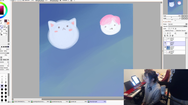This screenshot has height=105, width=188.
Task: Expand the brush texture options plus button
Action: tap(1, 57)
